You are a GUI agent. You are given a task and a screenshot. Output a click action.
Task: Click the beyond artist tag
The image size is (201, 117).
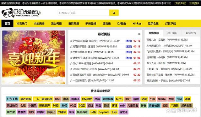click(104, 112)
